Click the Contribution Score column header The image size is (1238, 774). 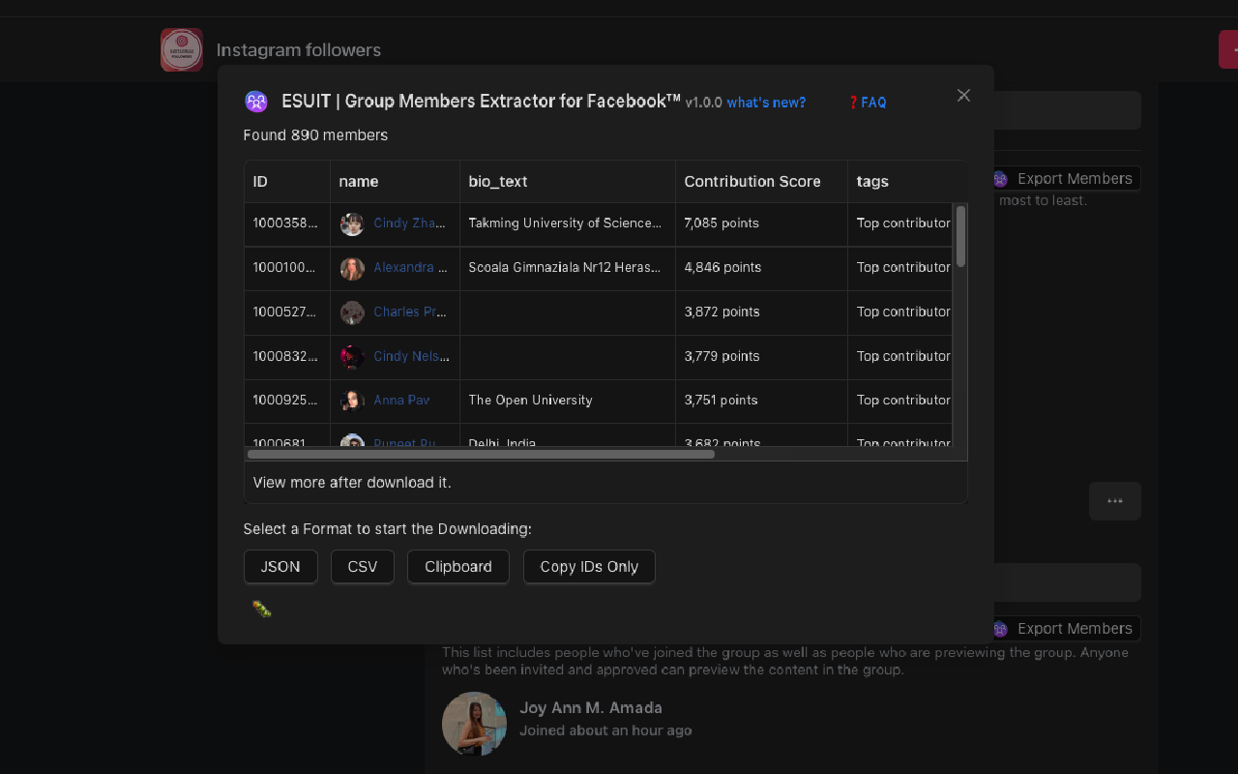[x=761, y=182]
